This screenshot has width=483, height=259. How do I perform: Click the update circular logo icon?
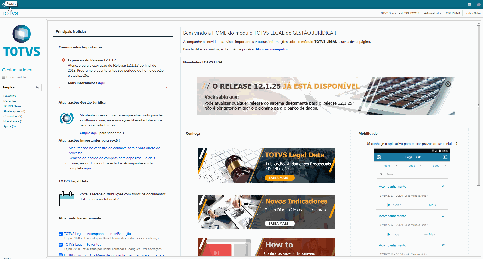tap(67, 118)
